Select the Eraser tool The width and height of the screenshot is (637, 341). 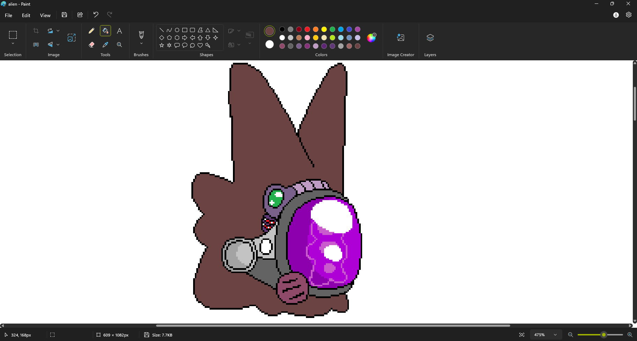click(x=91, y=45)
